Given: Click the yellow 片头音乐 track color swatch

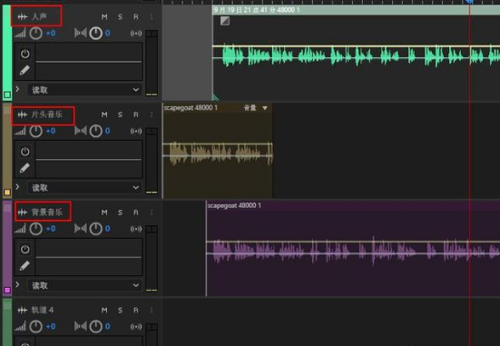Looking at the screenshot, I should pyautogui.click(x=7, y=193).
